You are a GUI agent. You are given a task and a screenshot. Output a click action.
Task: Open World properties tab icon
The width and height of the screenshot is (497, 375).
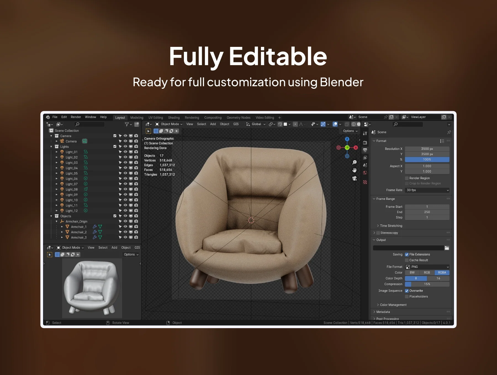point(365,173)
